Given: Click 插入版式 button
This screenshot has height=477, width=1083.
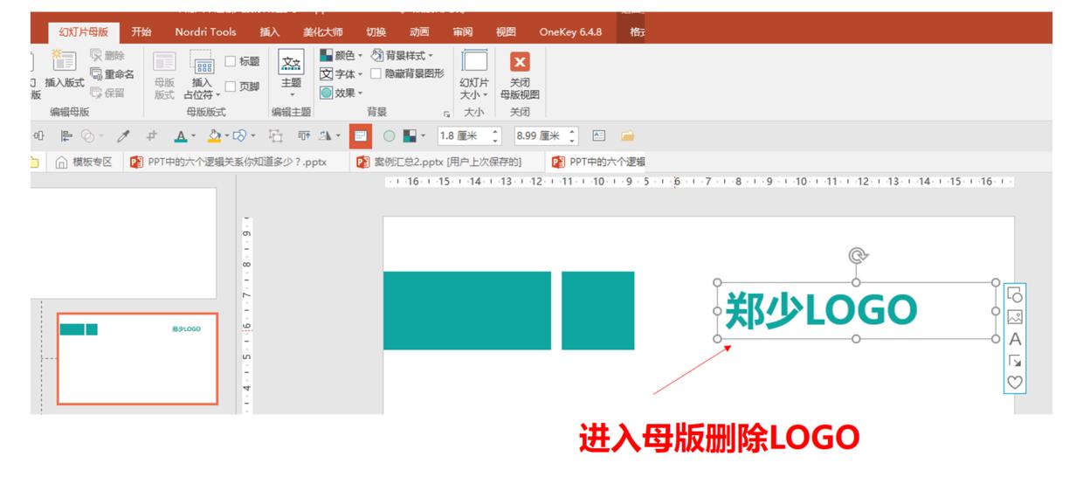Looking at the screenshot, I should click(66, 67).
